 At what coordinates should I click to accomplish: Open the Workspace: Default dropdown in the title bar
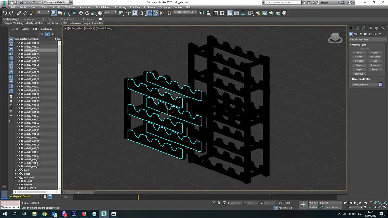click(x=56, y=2)
